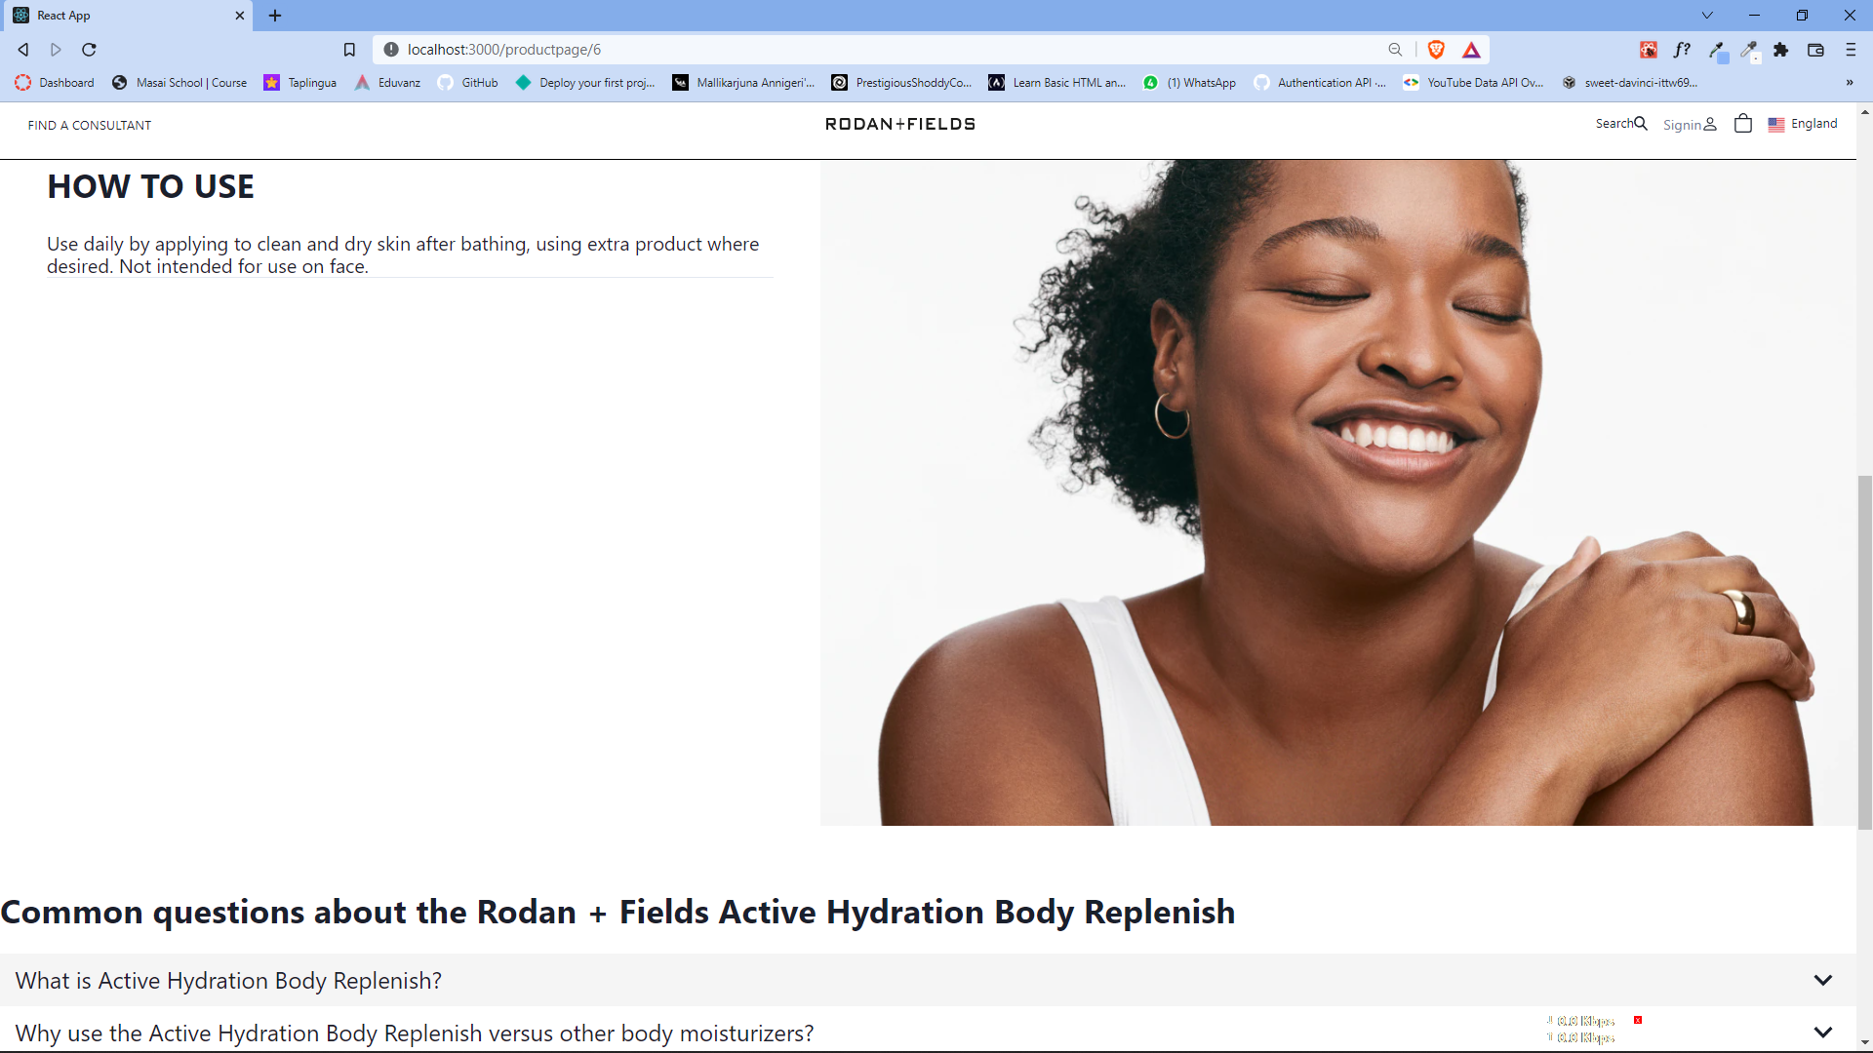This screenshot has height=1053, width=1873.
Task: Click zoom magnifier icon in address bar
Action: click(1395, 50)
